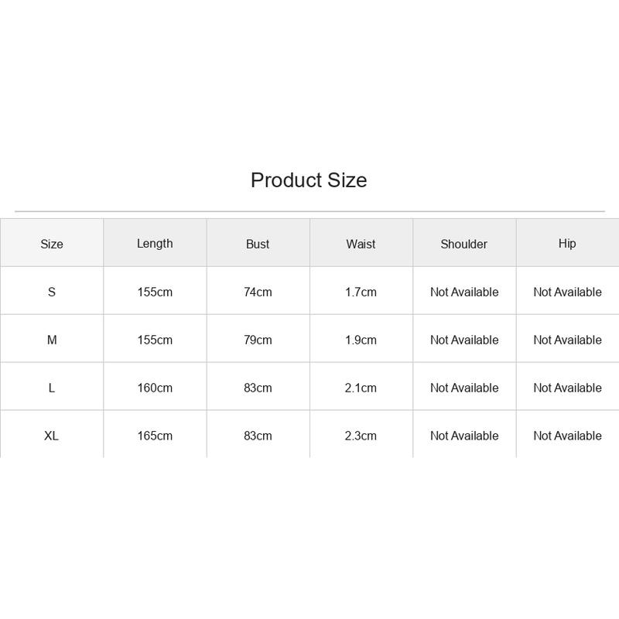Click the 1.7cm waist cell
This screenshot has width=619, height=619.
point(361,292)
